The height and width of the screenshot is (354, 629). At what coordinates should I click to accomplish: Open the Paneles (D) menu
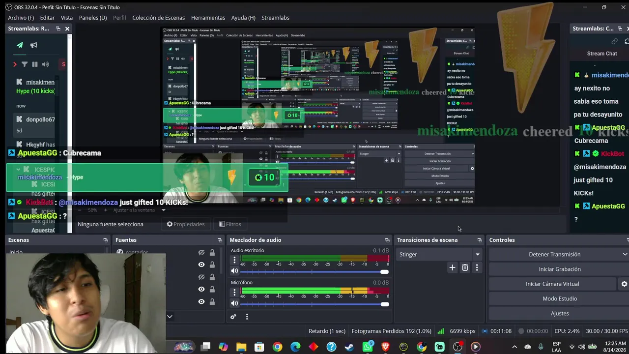pos(93,18)
